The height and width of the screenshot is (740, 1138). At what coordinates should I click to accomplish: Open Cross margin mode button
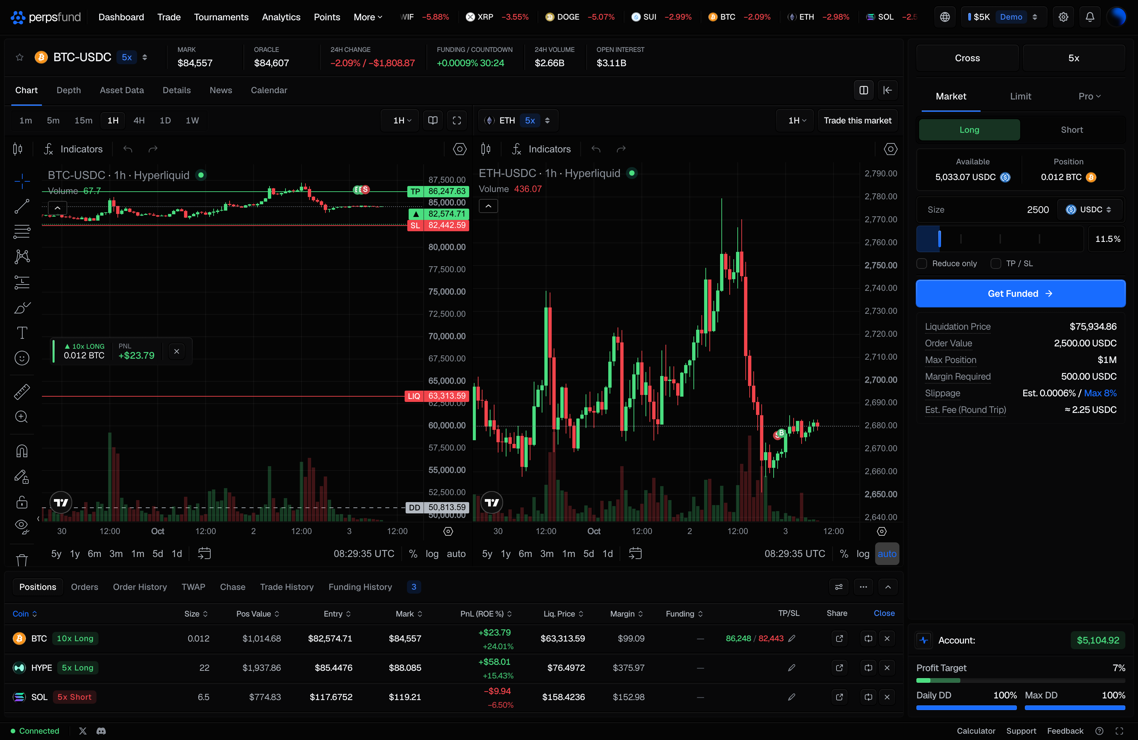click(967, 58)
